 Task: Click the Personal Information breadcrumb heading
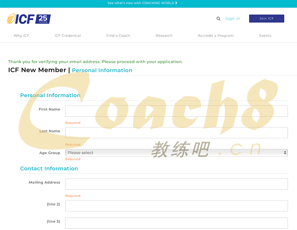[x=102, y=70]
